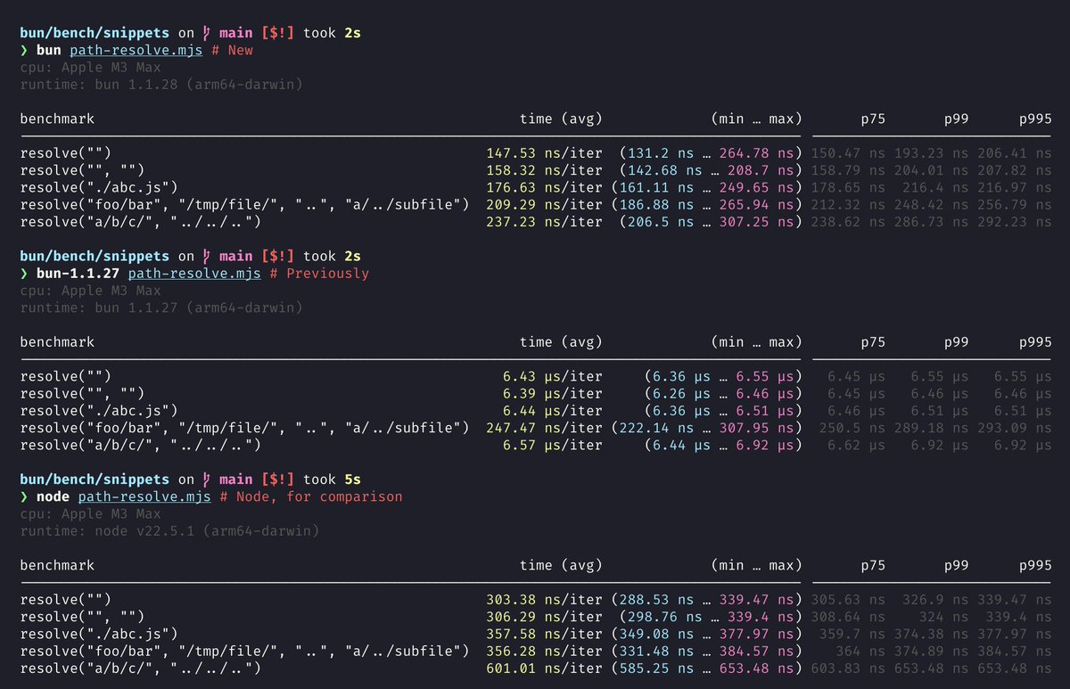Click the '176.63 ns/iter' average time

coord(544,187)
